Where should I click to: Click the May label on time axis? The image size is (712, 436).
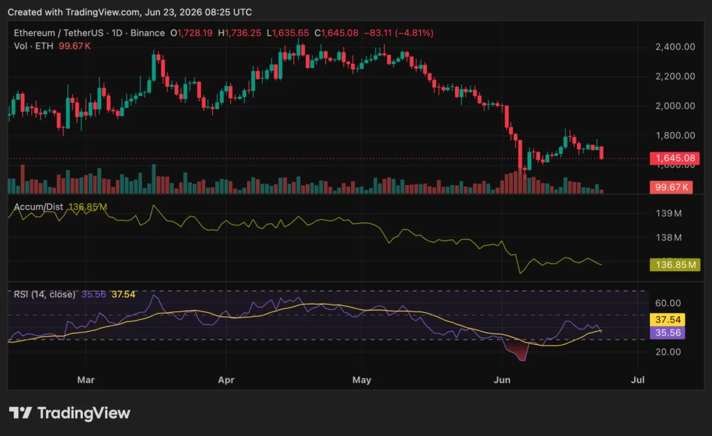pos(362,380)
